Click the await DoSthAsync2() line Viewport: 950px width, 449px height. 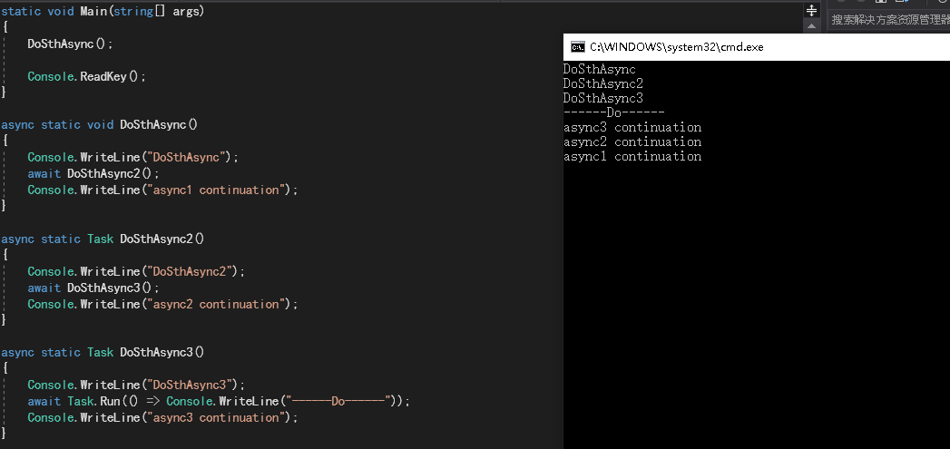(x=93, y=173)
